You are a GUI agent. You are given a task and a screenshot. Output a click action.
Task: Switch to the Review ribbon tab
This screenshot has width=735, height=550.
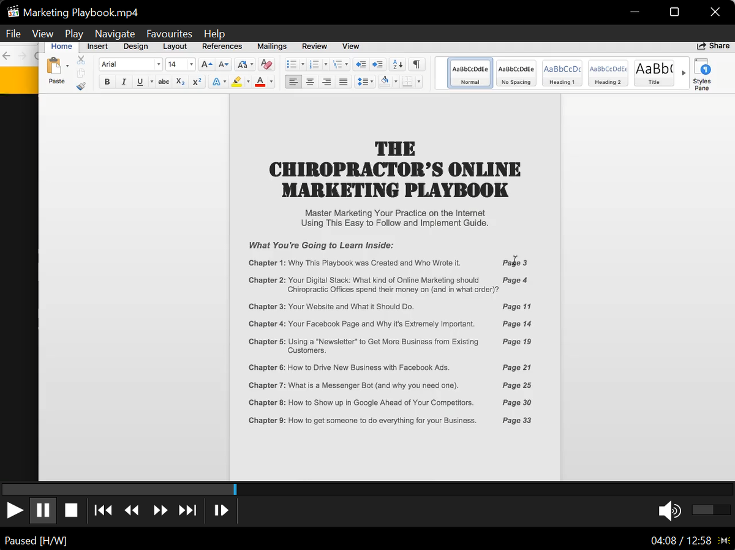tap(314, 46)
